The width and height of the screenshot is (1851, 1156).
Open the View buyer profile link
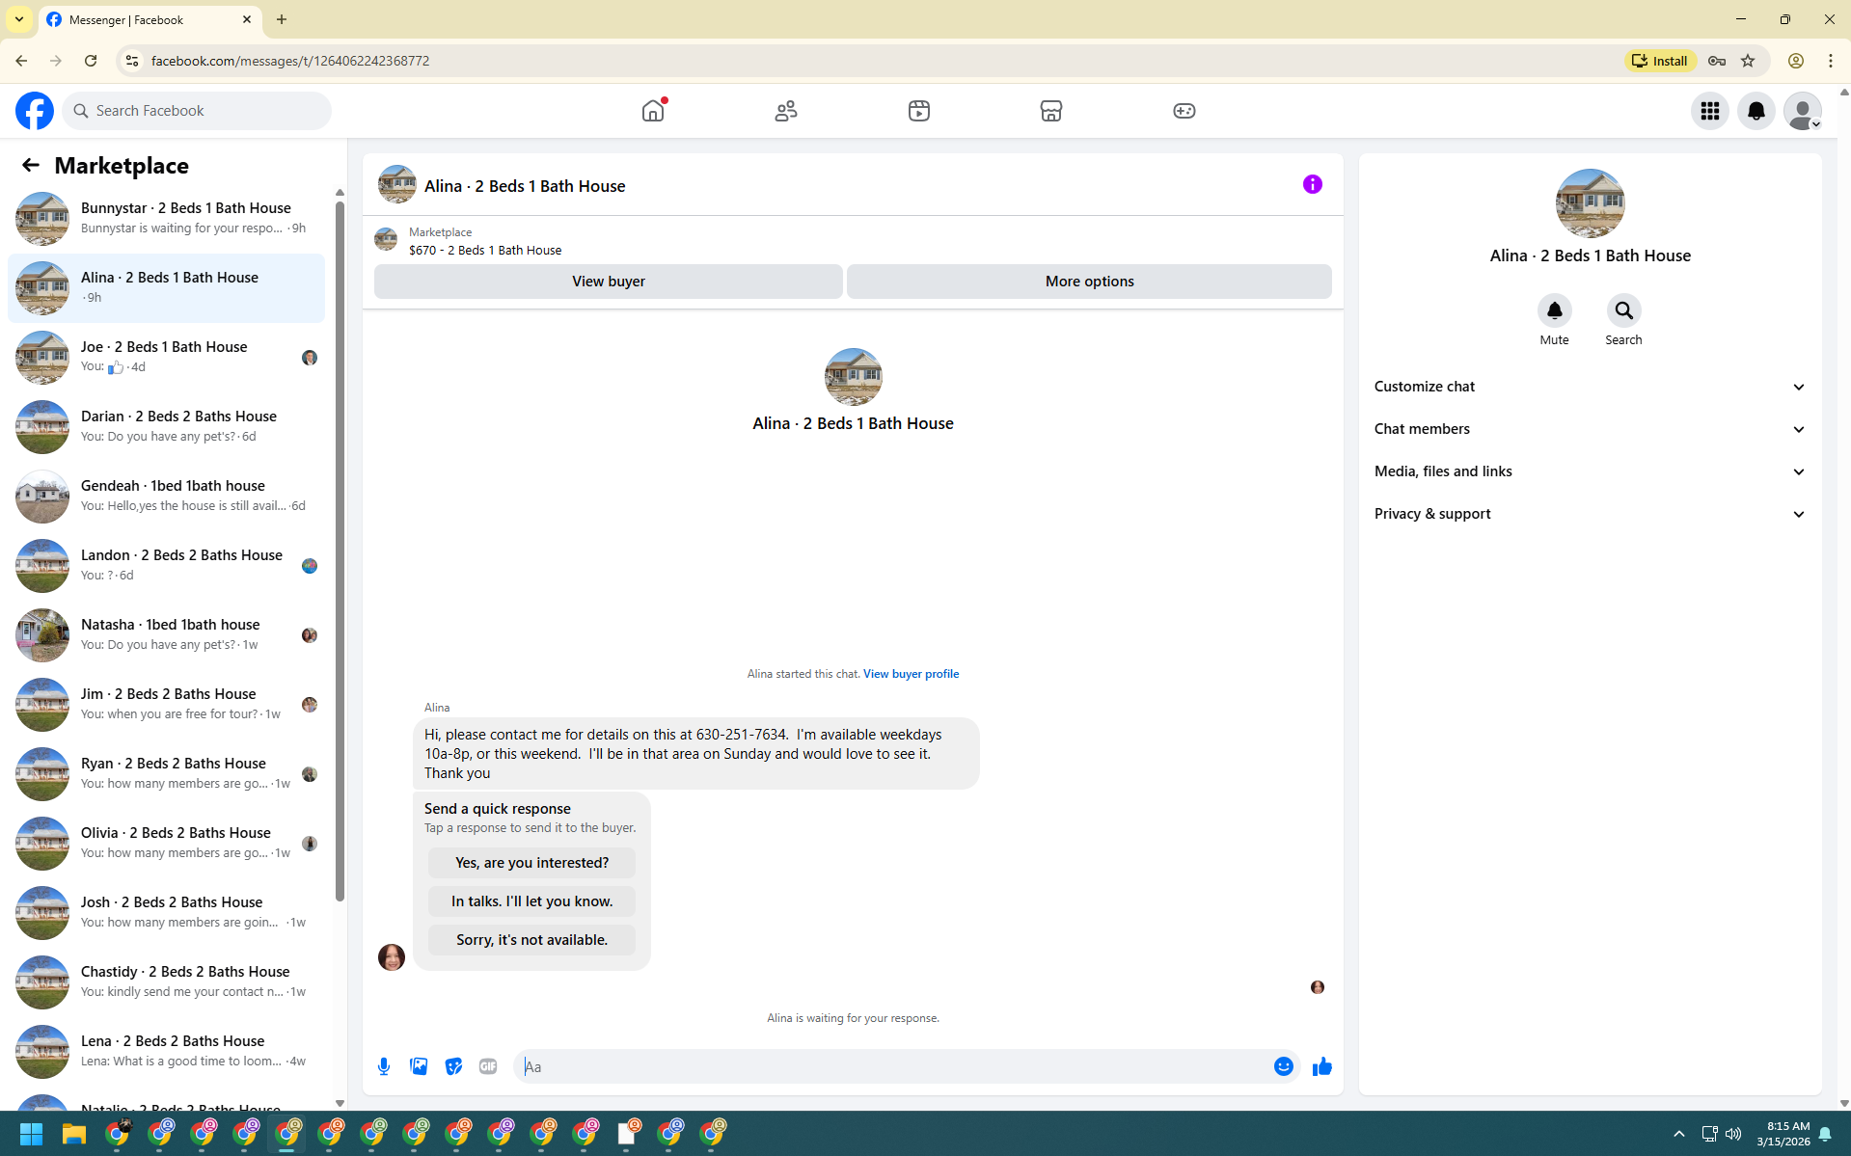pos(912,674)
